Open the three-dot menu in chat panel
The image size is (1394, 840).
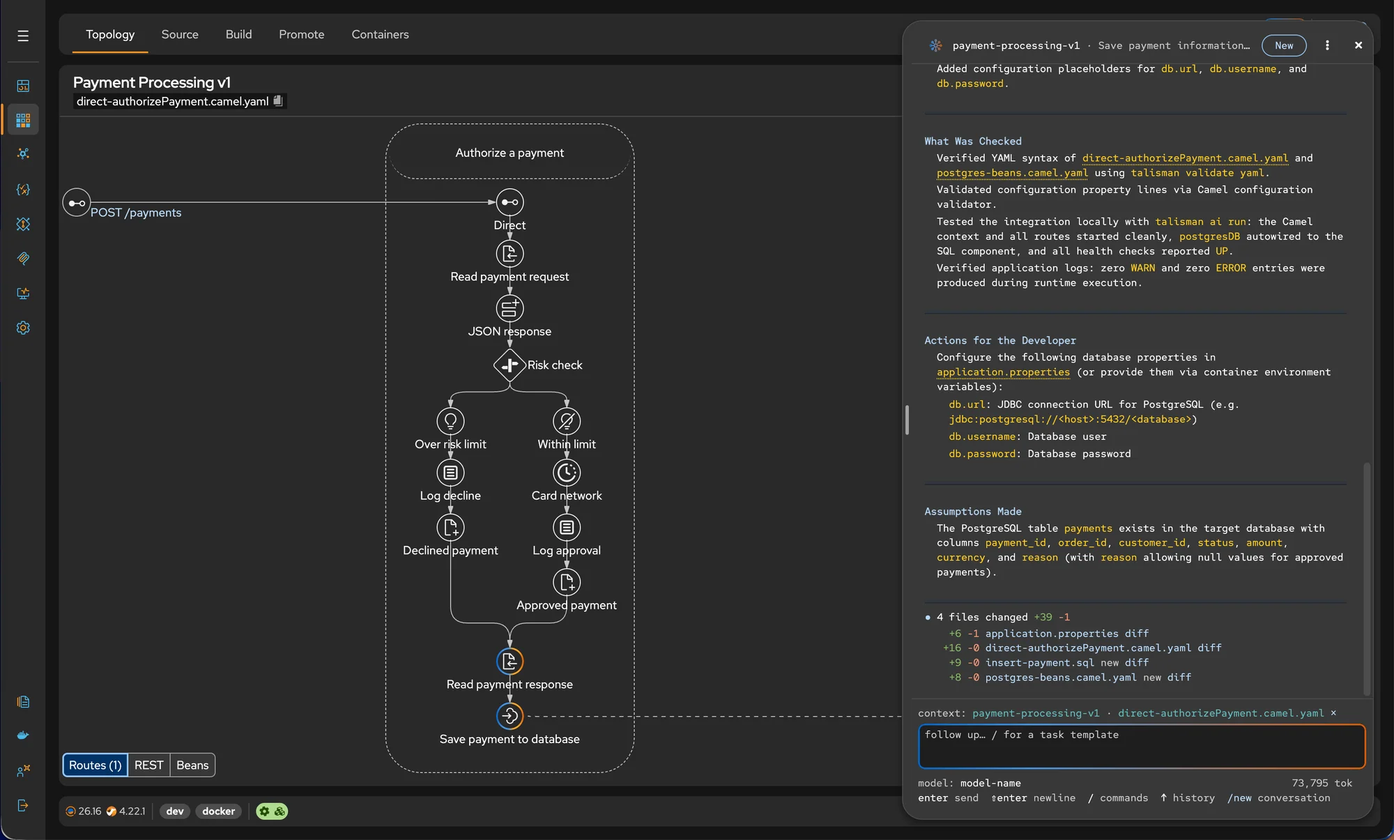[1327, 45]
